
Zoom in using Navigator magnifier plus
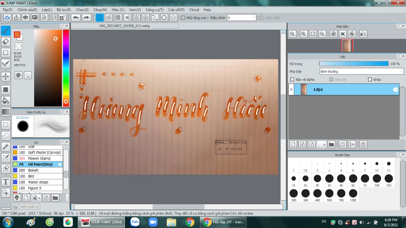point(303,34)
